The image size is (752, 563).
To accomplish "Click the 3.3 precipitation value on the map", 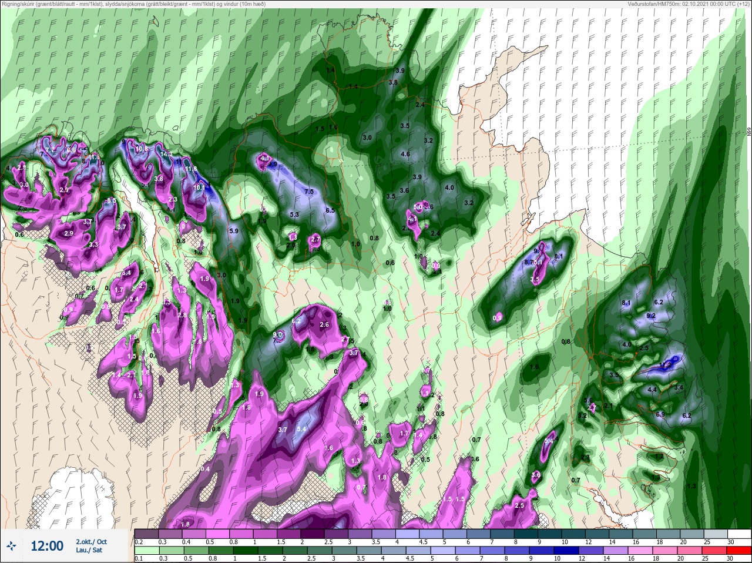I will (x=93, y=245).
